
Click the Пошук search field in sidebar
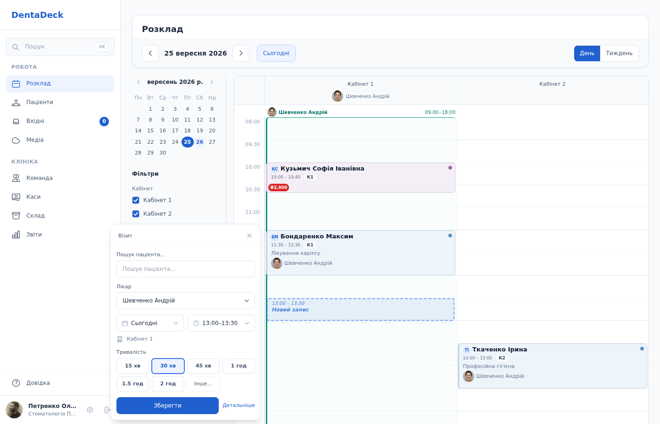pos(60,47)
